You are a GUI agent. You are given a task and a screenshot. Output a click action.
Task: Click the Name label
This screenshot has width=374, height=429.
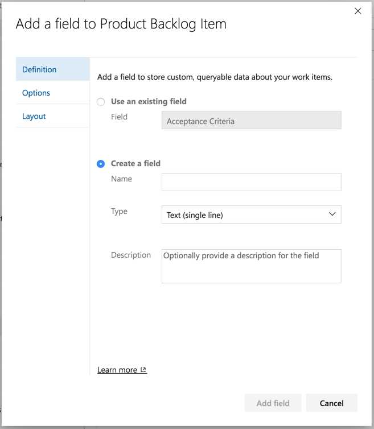pos(121,179)
